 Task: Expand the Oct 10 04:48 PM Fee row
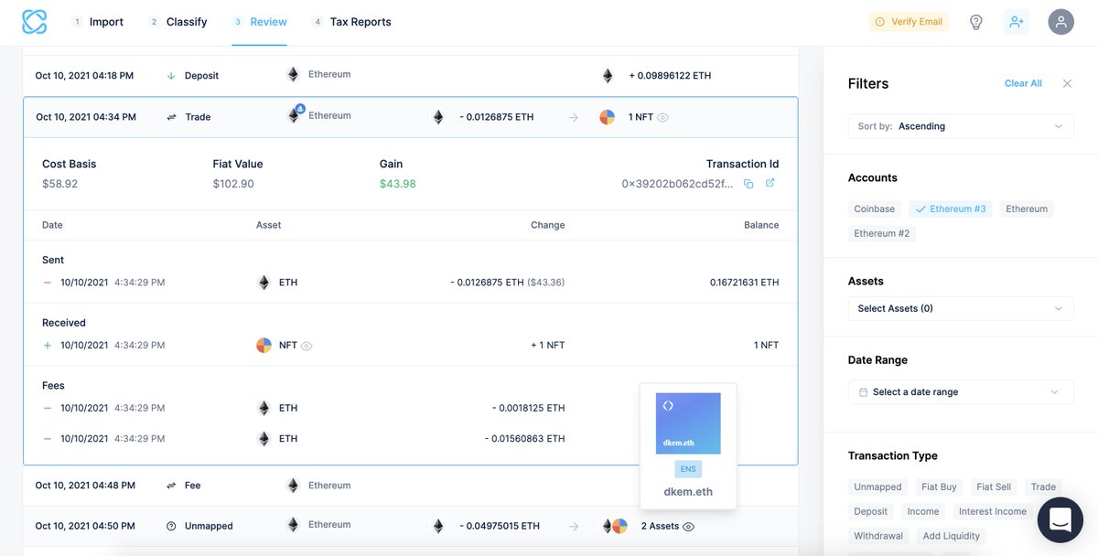click(411, 485)
